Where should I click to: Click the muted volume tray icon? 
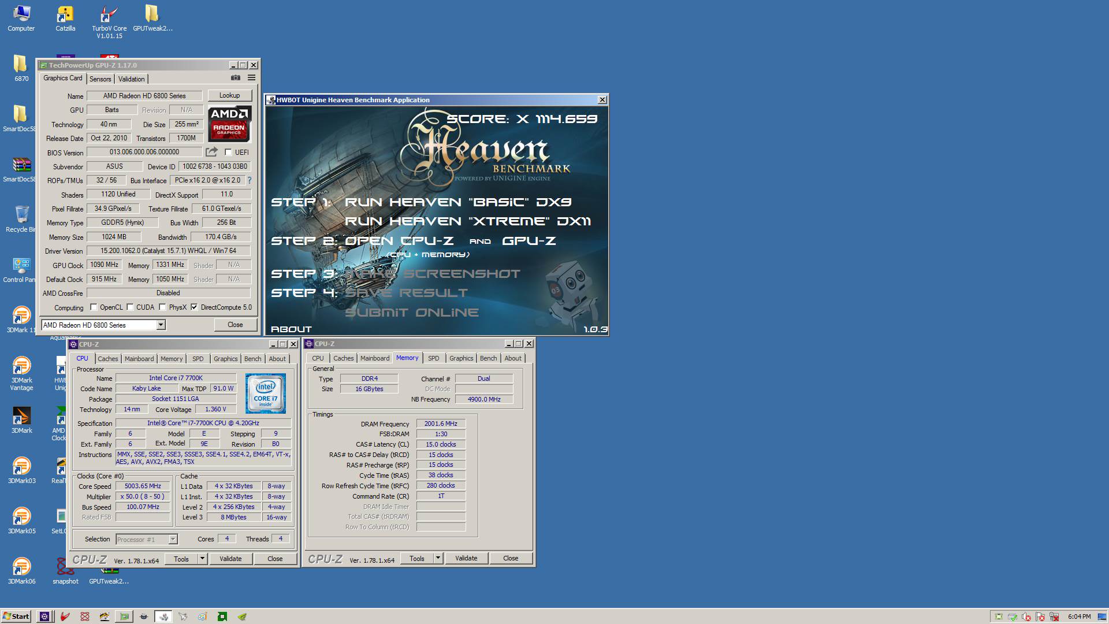tap(1026, 616)
